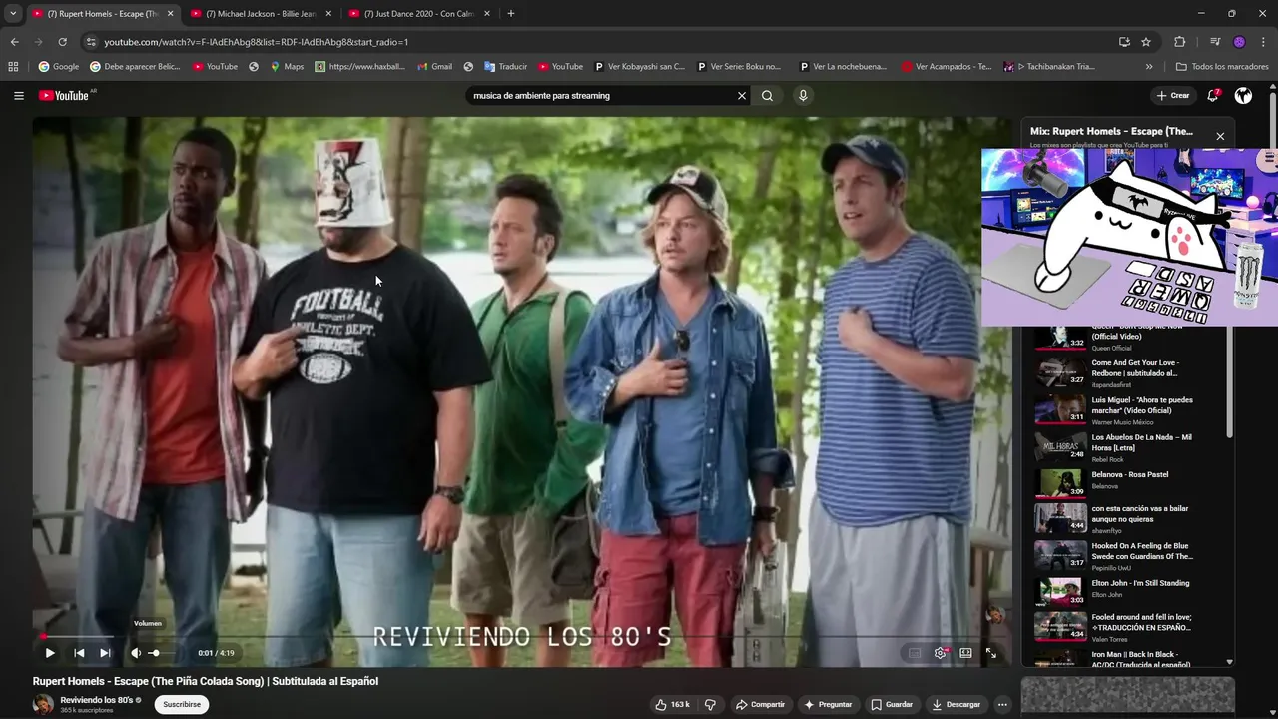Go to the previous video in the playlist
The height and width of the screenshot is (719, 1278).
(79, 653)
